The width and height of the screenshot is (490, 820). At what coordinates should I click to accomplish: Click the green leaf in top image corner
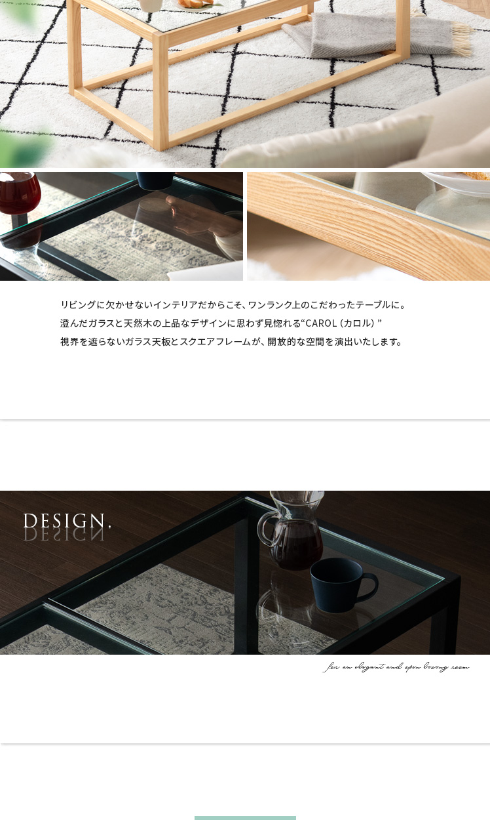(20, 148)
